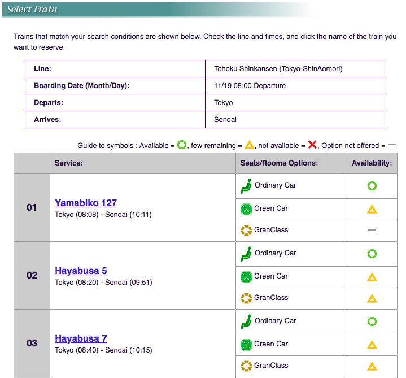This screenshot has width=406, height=378.
Task: Click Ordinary Car seat icon for Hayabusa 7
Action: pos(246,321)
